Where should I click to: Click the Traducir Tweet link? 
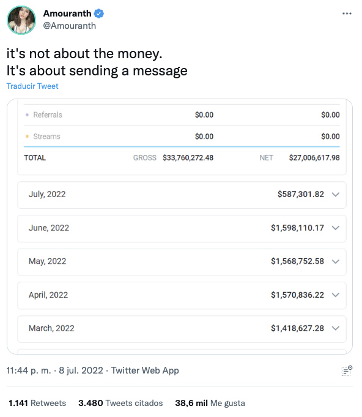click(x=32, y=86)
